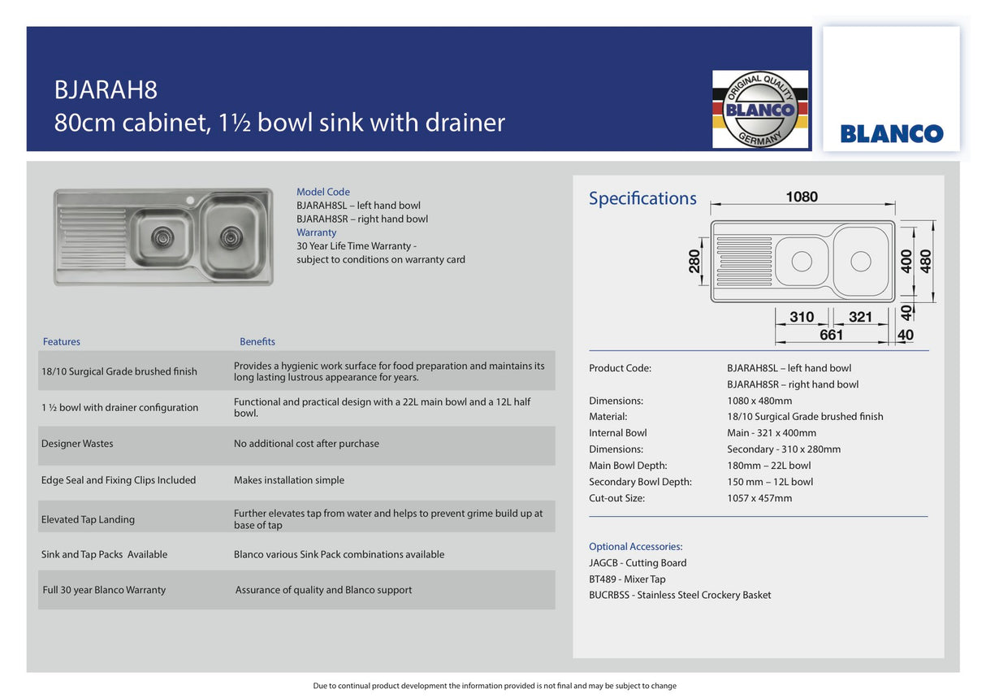Click the Specifications heading
The height and width of the screenshot is (698, 986).
642,198
